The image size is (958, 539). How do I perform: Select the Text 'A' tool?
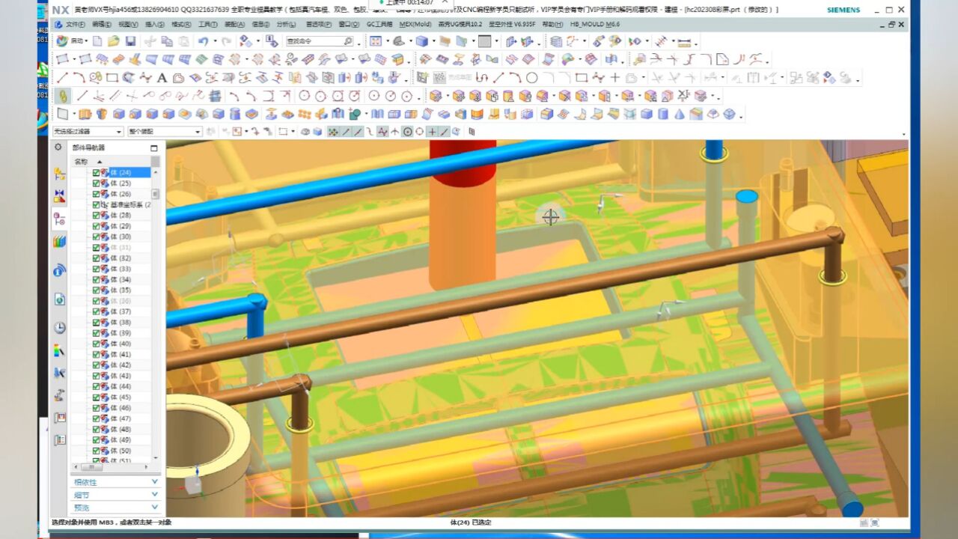tap(162, 78)
